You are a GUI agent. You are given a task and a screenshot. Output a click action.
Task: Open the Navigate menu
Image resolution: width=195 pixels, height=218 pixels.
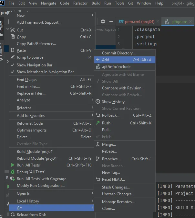pyautogui.click(x=48, y=3)
